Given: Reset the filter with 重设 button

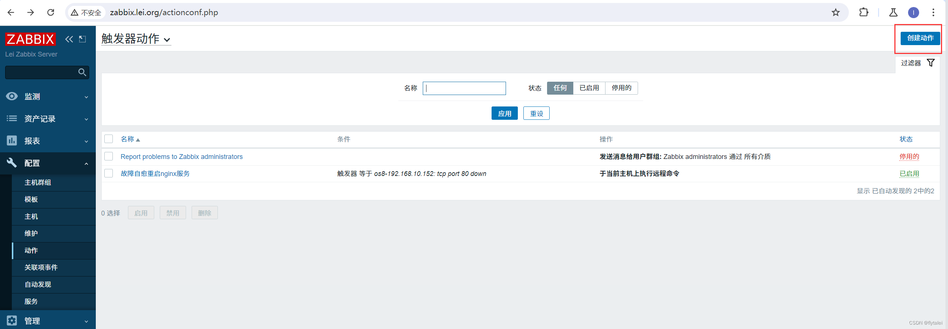Looking at the screenshot, I should 536,113.
